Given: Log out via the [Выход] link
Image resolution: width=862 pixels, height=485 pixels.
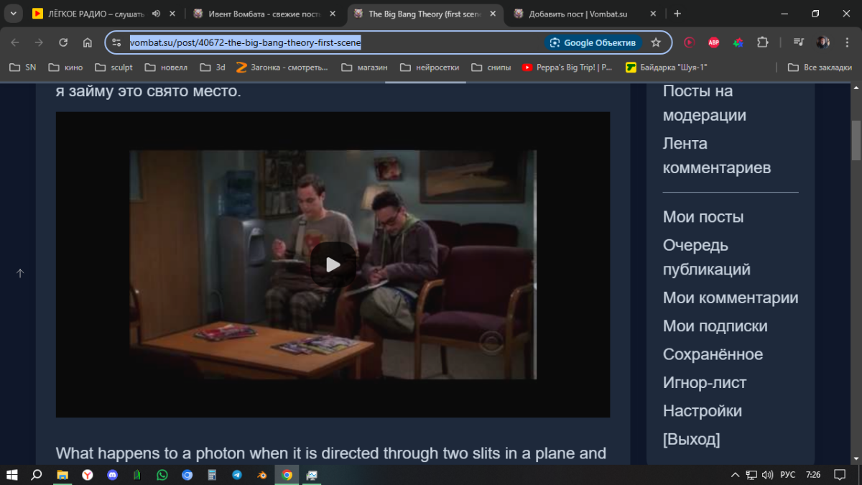Looking at the screenshot, I should tap(692, 439).
